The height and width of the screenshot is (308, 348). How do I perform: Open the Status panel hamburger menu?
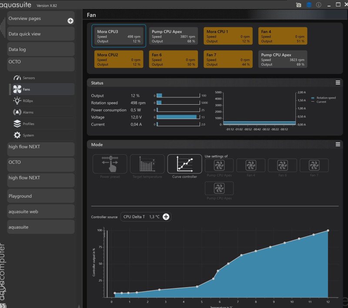(338, 83)
